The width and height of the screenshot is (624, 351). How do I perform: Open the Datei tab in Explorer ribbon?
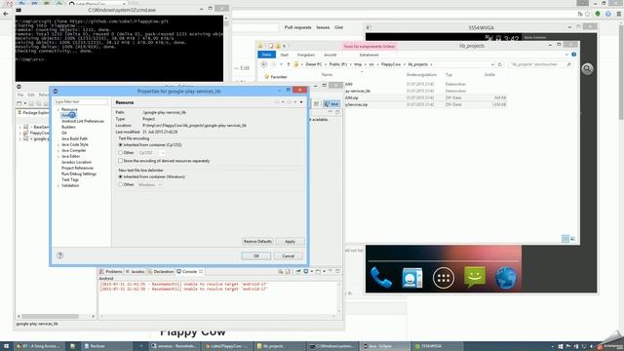point(266,55)
